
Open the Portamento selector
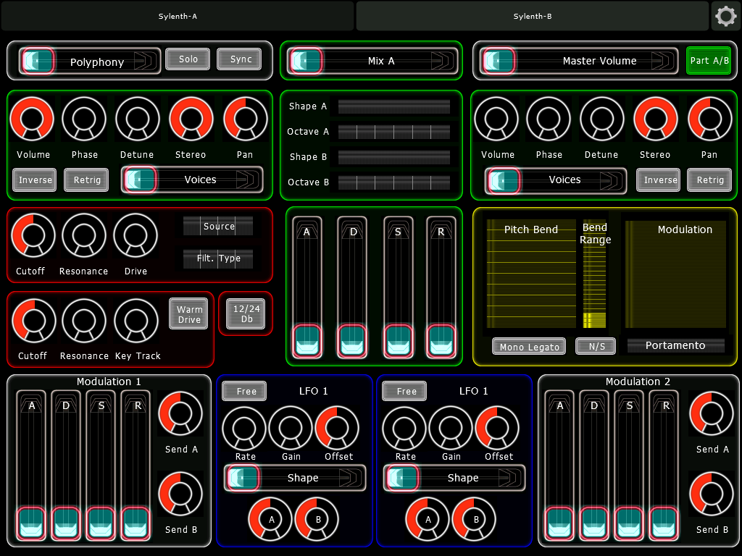click(x=675, y=345)
